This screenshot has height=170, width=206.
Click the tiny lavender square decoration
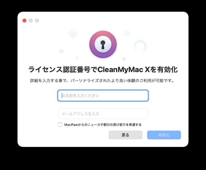pyautogui.click(x=77, y=58)
